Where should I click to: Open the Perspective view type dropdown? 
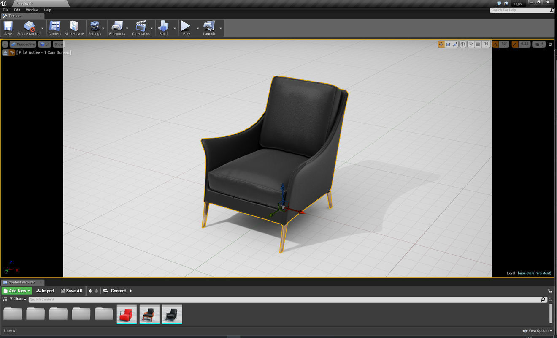[x=23, y=44]
